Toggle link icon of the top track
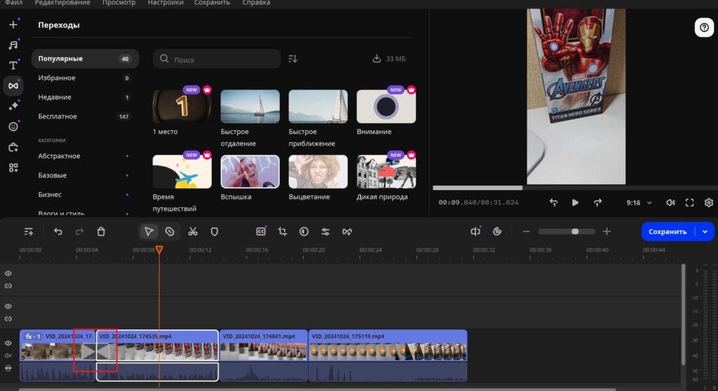The height and width of the screenshot is (391, 718). click(x=8, y=286)
